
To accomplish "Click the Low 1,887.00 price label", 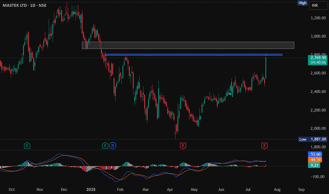I will pyautogui.click(x=313, y=139).
